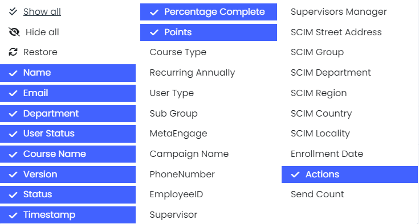This screenshot has width=419, height=224.
Task: Click the Show all link
Action: point(42,12)
